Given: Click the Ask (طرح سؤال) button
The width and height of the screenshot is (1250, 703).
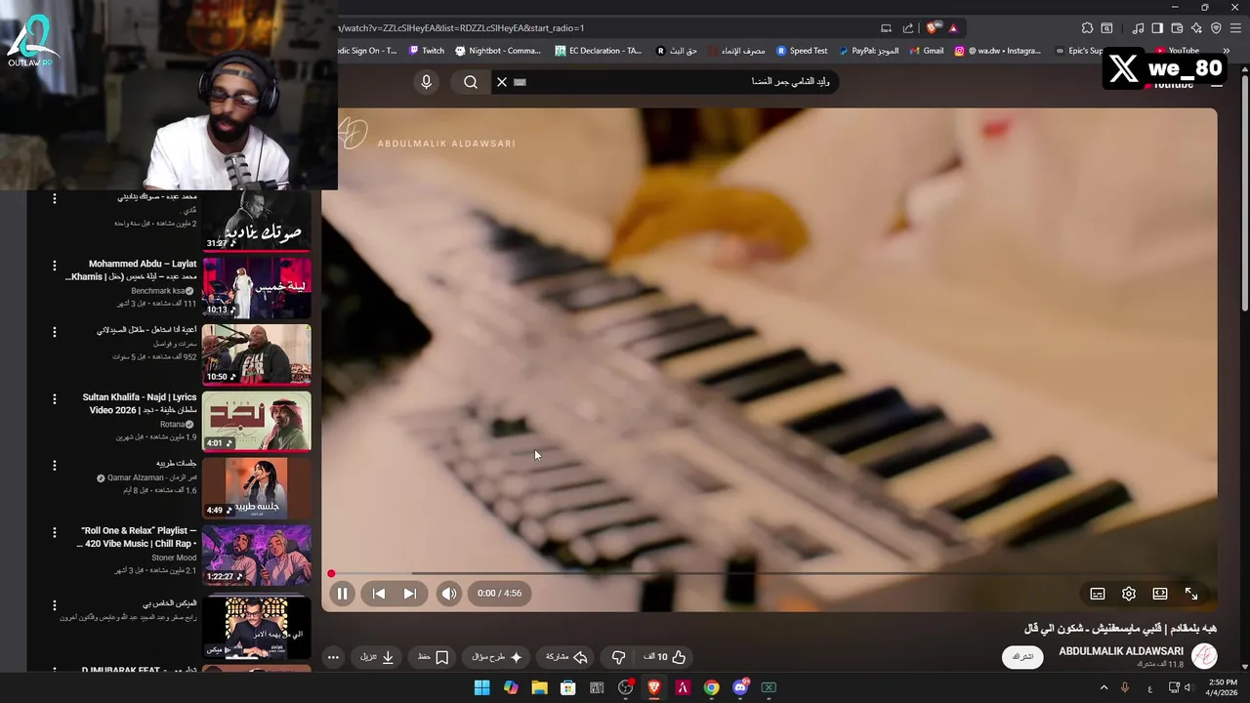Looking at the screenshot, I should (x=497, y=657).
